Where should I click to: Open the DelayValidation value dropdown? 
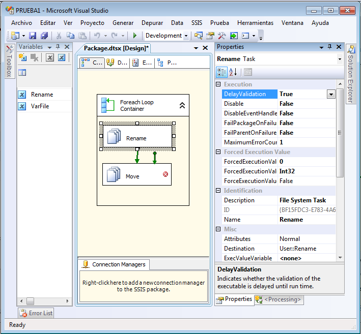[331, 94]
